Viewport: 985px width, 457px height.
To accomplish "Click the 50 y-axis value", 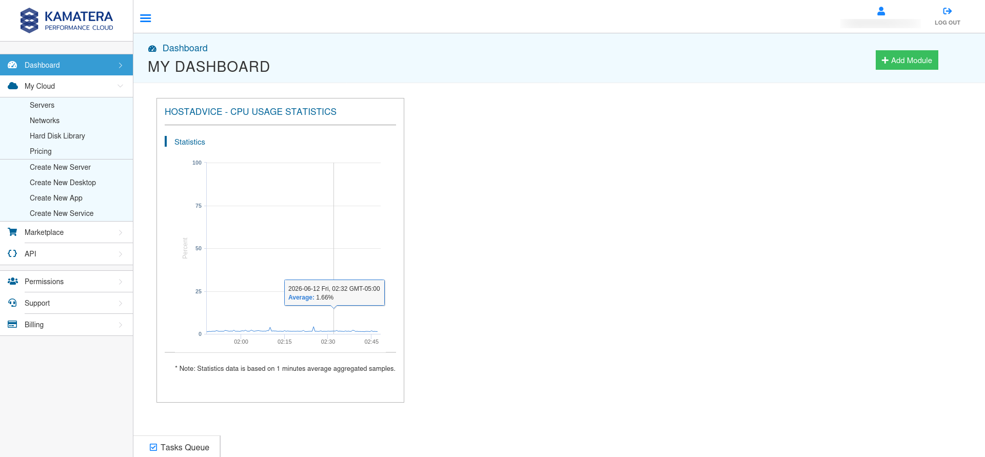I will click(x=199, y=248).
